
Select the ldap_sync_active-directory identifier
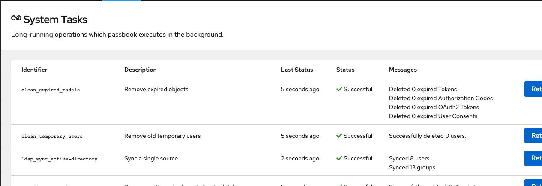coord(59,159)
